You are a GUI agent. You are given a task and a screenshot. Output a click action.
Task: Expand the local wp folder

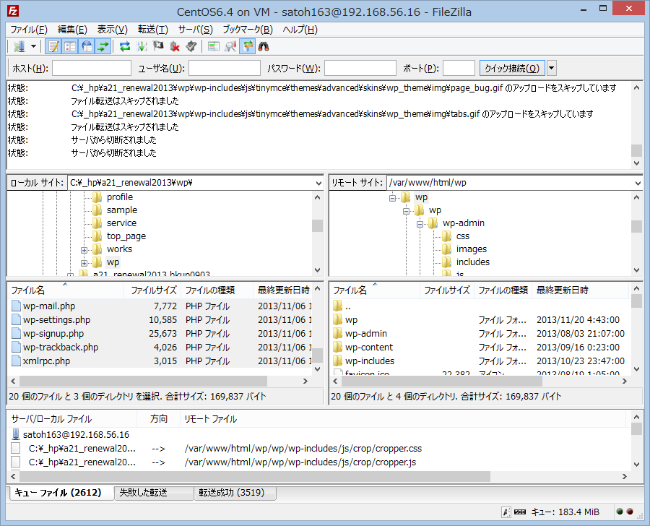84,263
